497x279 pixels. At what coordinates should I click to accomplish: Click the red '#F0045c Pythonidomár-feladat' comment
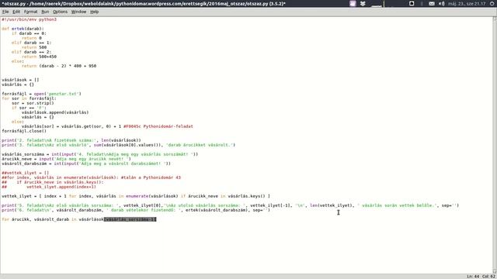click(x=158, y=126)
